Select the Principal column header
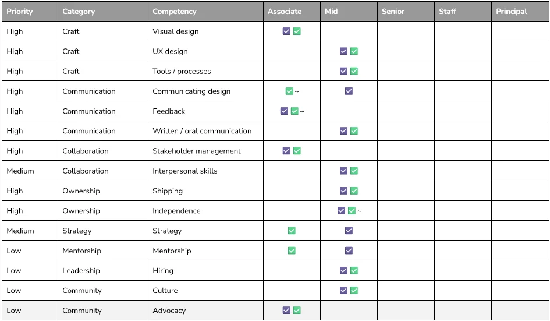 (512, 11)
